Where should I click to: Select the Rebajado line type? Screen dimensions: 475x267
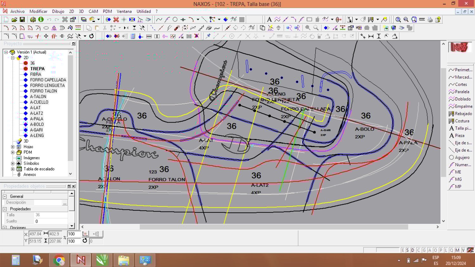tap(461, 114)
